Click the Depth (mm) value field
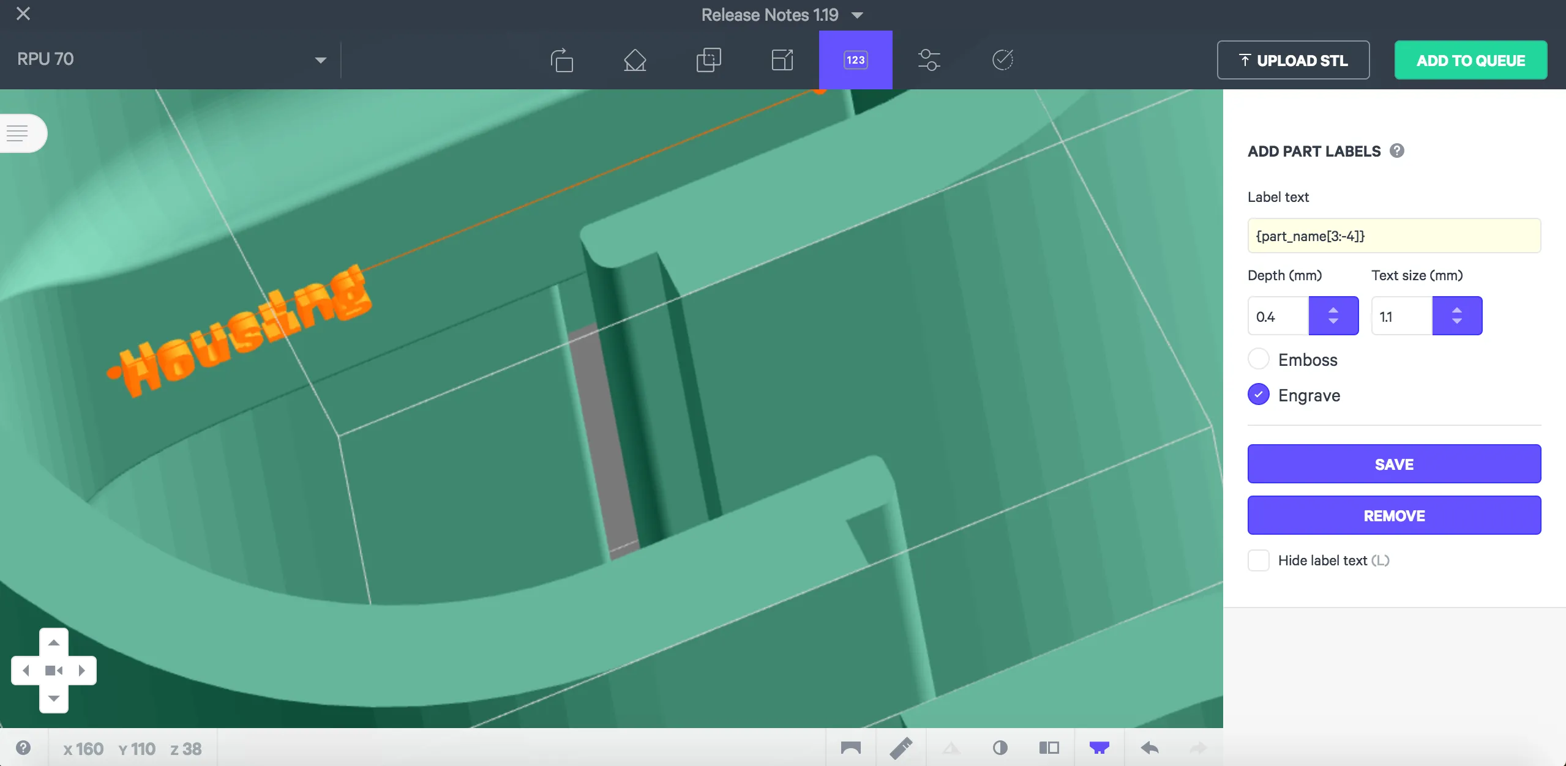Image resolution: width=1566 pixels, height=766 pixels. [1278, 316]
